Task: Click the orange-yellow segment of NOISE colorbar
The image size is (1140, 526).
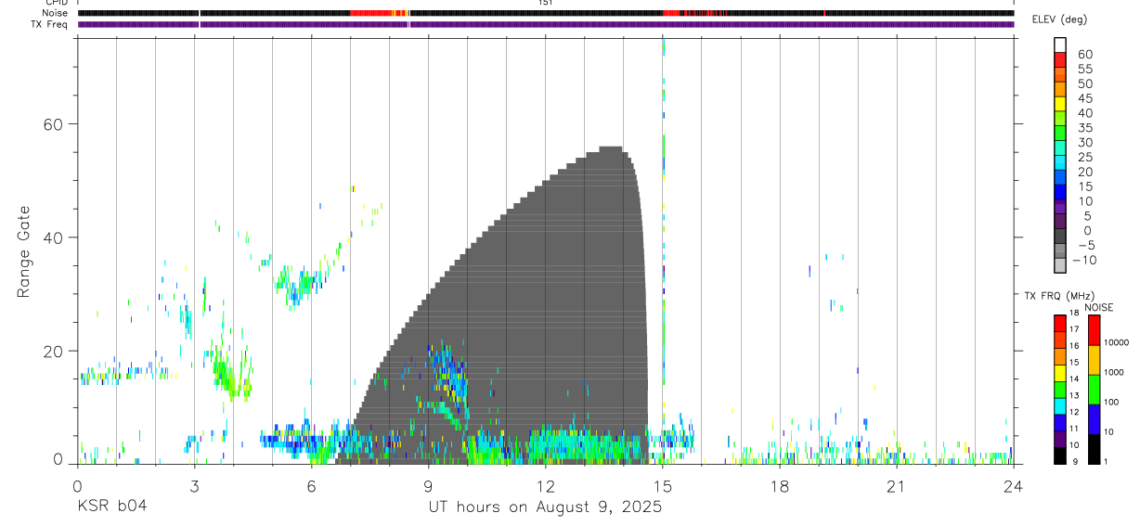Action: [1095, 360]
